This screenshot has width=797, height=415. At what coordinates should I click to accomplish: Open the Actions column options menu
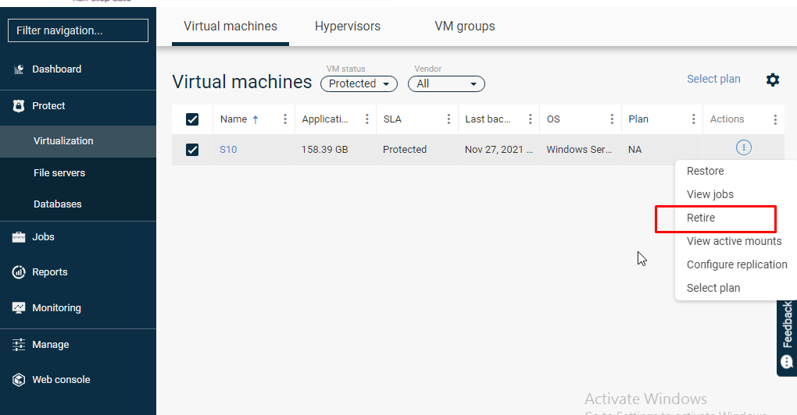pos(775,119)
